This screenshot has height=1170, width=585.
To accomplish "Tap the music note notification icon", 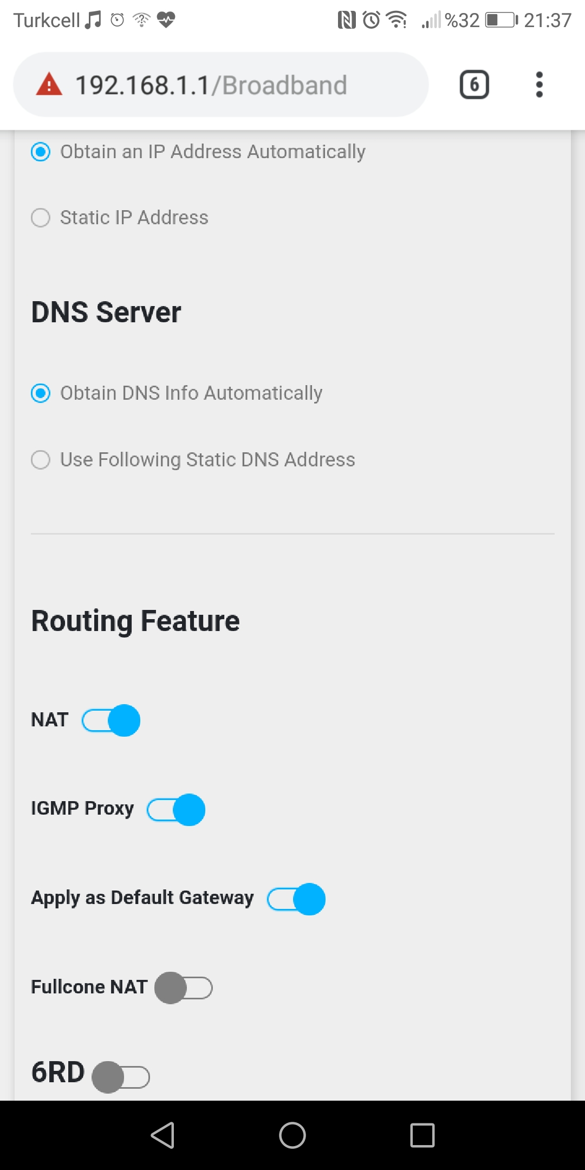I will pos(93,21).
